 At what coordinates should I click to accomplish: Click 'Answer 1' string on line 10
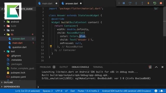coord(84,40)
